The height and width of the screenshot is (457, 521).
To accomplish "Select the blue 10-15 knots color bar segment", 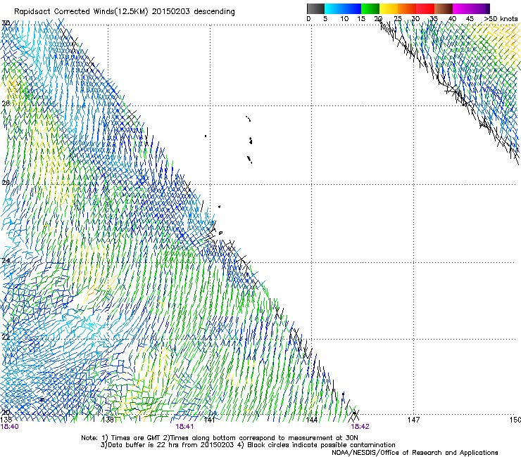I will point(352,8).
